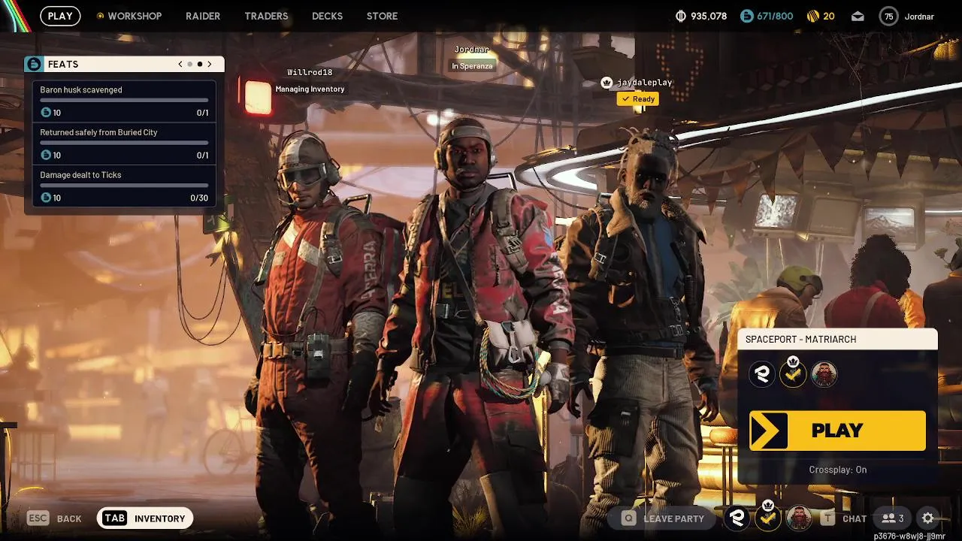
Task: Click the Damage dealt to Ticks progress bar
Action: tap(124, 186)
